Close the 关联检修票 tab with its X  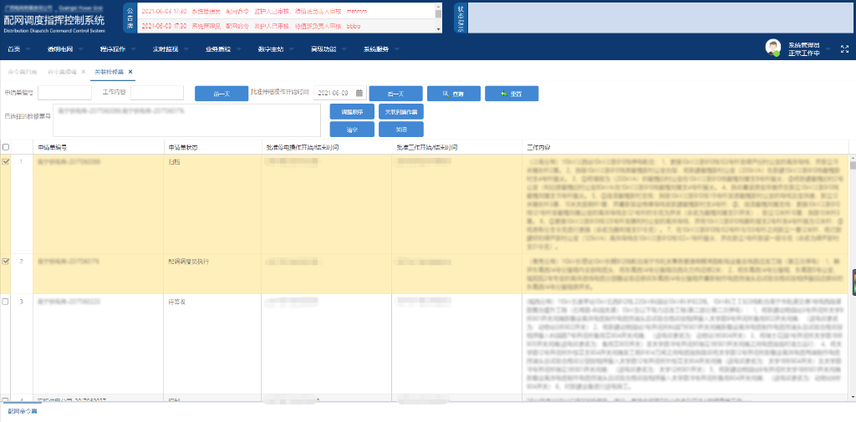pos(130,73)
